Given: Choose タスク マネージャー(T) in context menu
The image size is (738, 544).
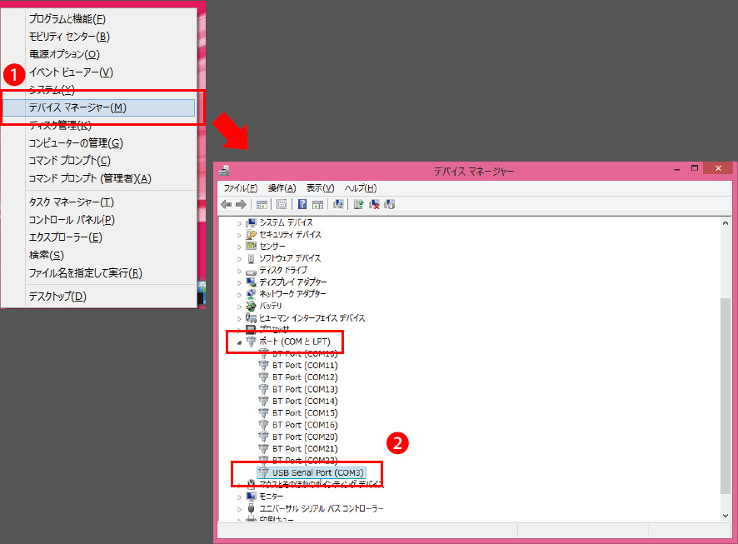Looking at the screenshot, I should click(99, 202).
